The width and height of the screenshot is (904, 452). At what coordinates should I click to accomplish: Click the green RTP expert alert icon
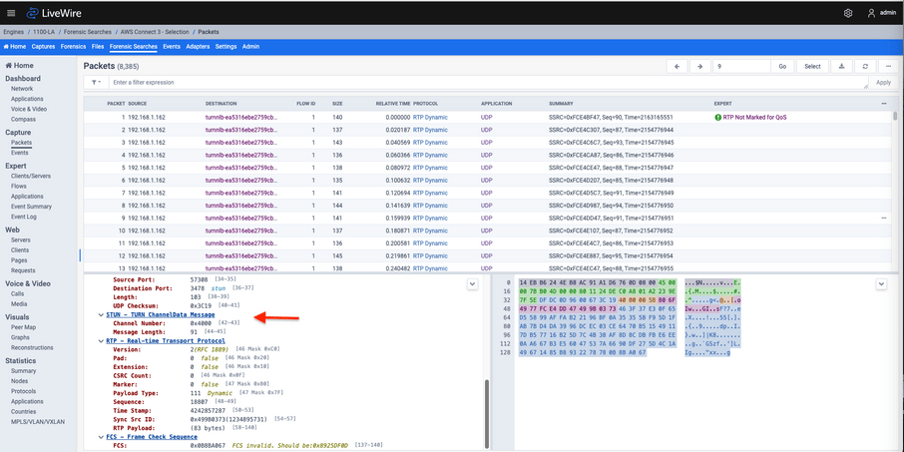(x=717, y=117)
